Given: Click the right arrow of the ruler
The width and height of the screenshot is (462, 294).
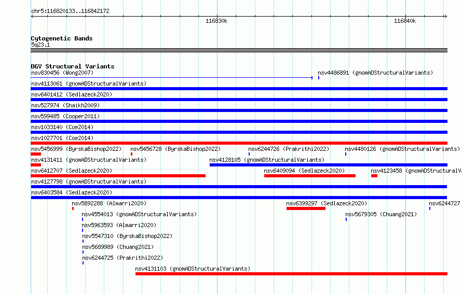Looking at the screenshot, I should 445,17.
